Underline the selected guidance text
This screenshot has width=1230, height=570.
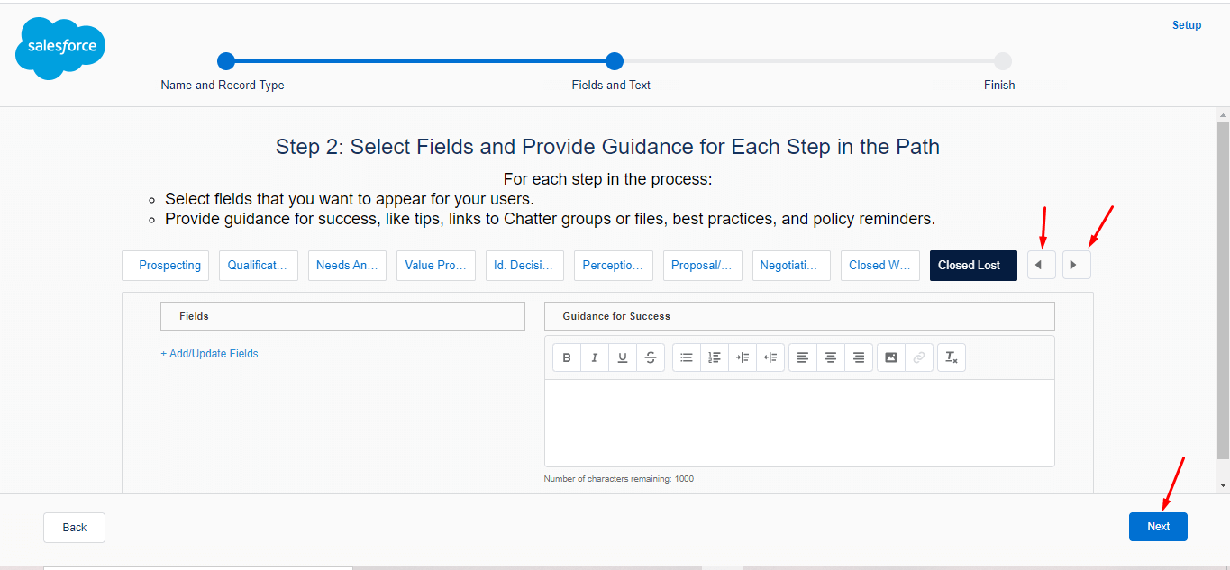(623, 357)
